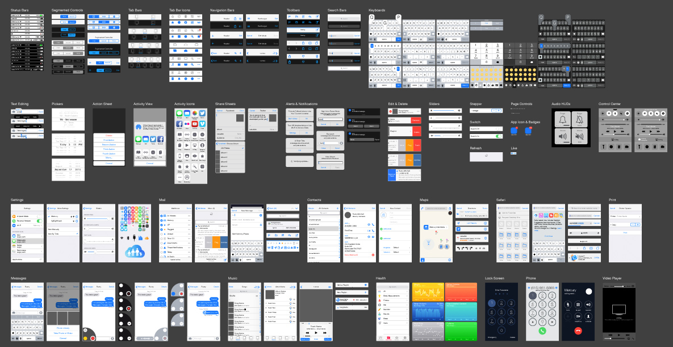Toggle the checkmark on OS Photos album

tap(243, 148)
